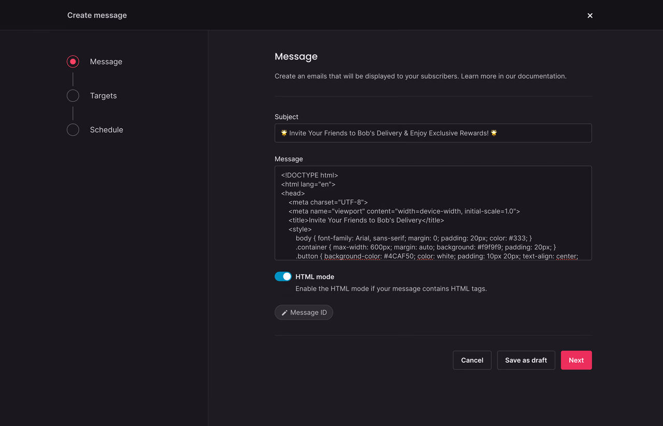Screen dimensions: 663x426
Task: Save the message as draft
Action: [526, 360]
